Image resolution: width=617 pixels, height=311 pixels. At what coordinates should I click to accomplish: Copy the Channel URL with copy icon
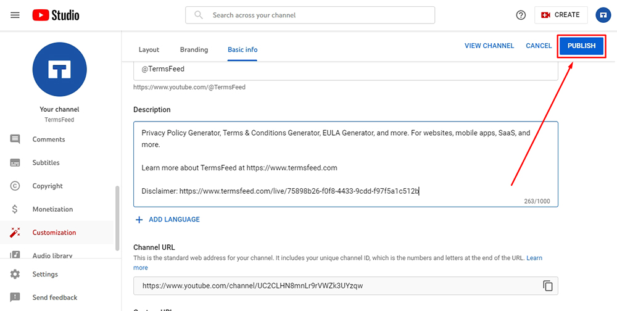[x=548, y=286]
